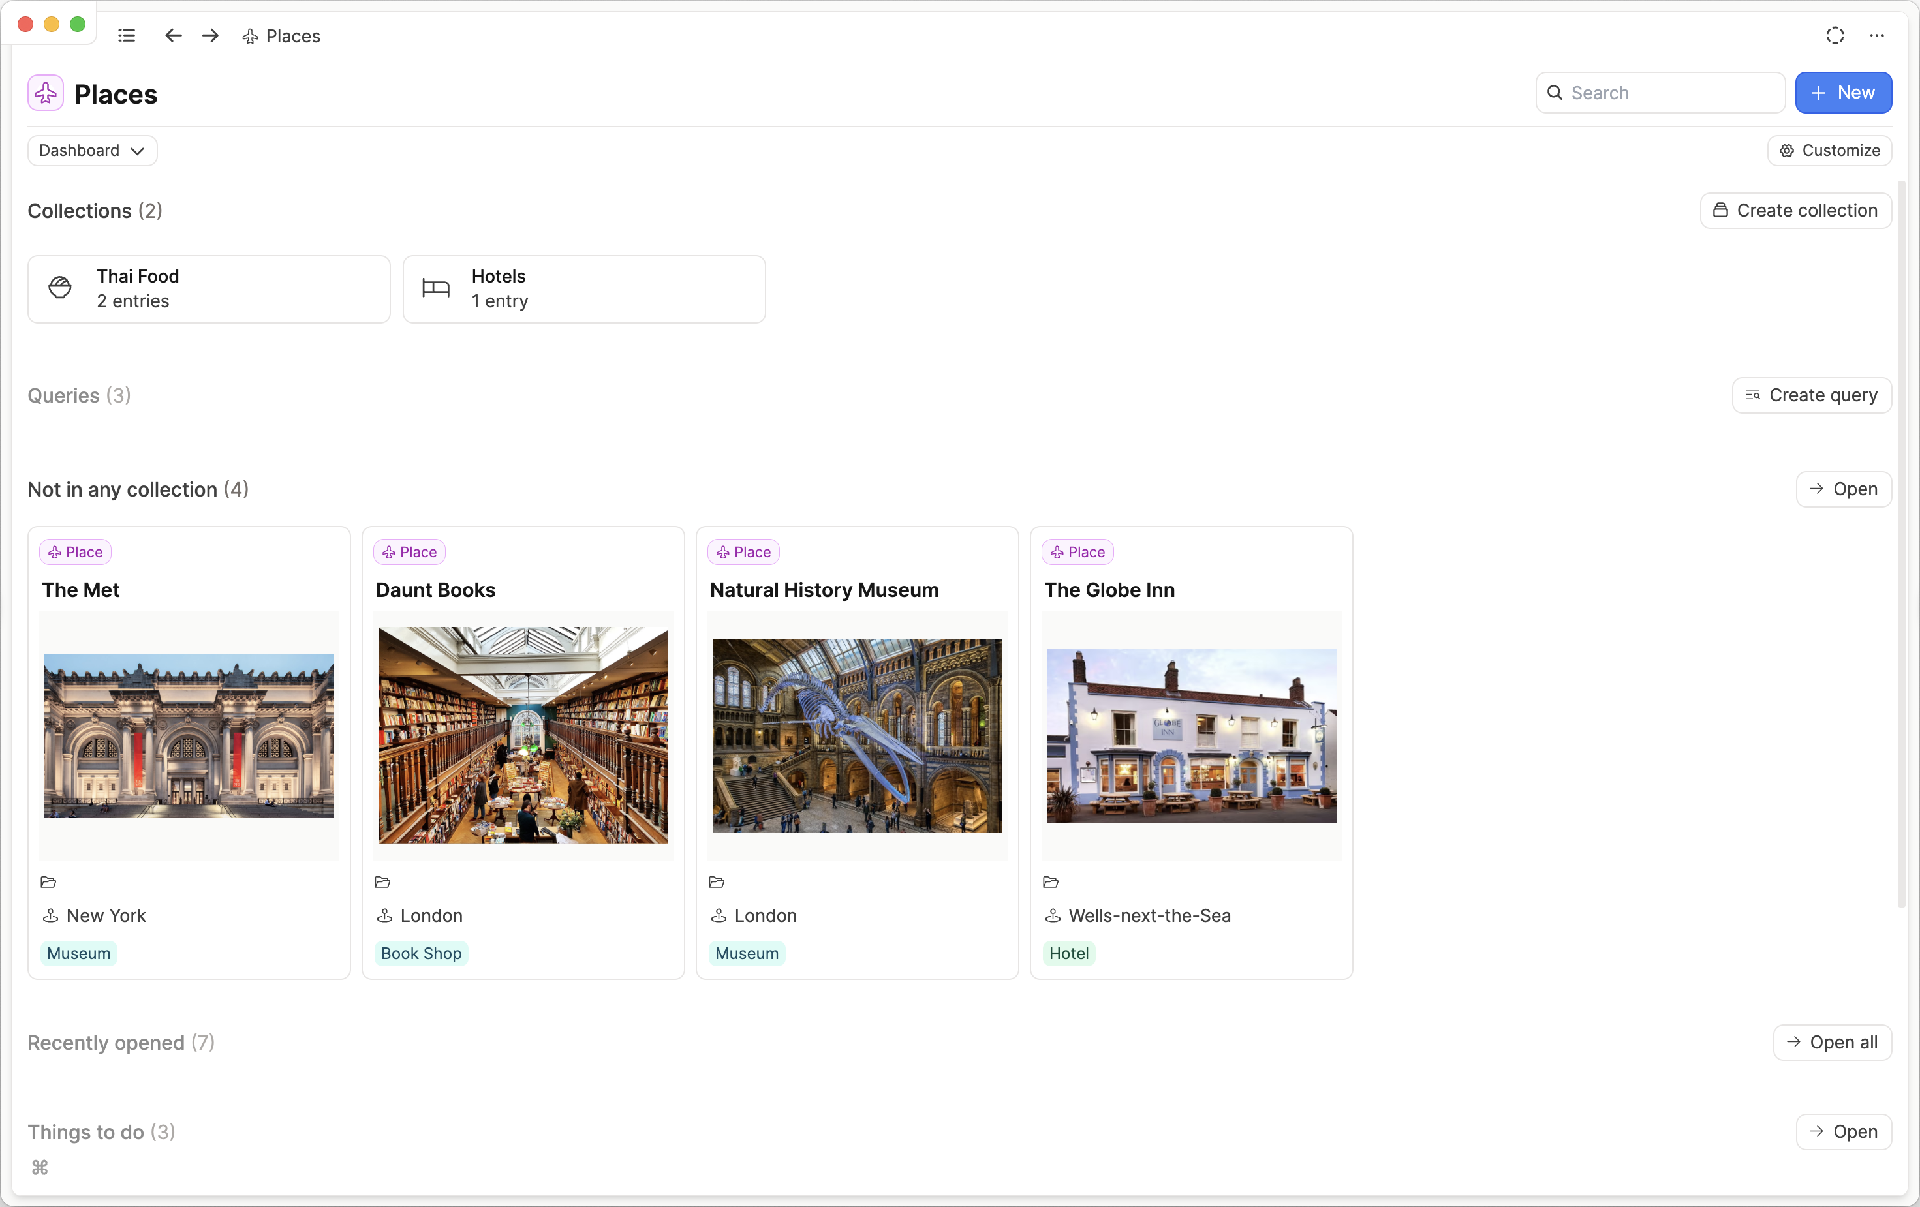Click the pink Places airplane icon

[x=46, y=93]
